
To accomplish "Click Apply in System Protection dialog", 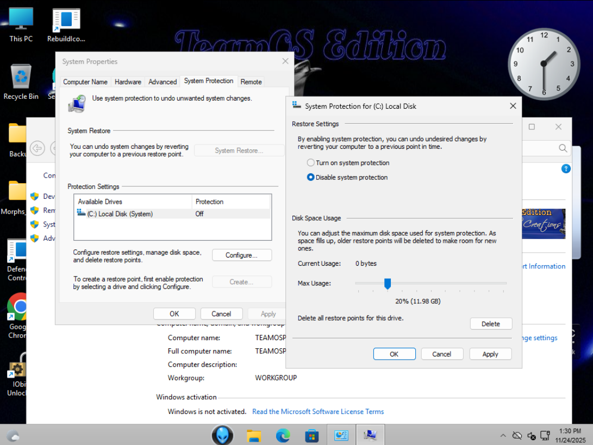I will pos(490,354).
